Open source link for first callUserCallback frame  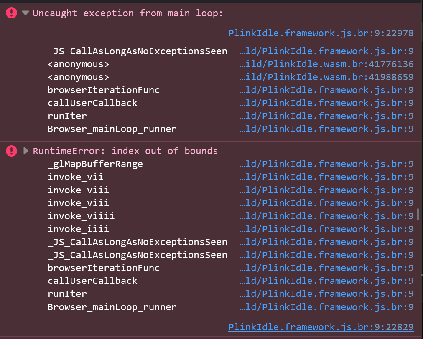tap(326, 103)
